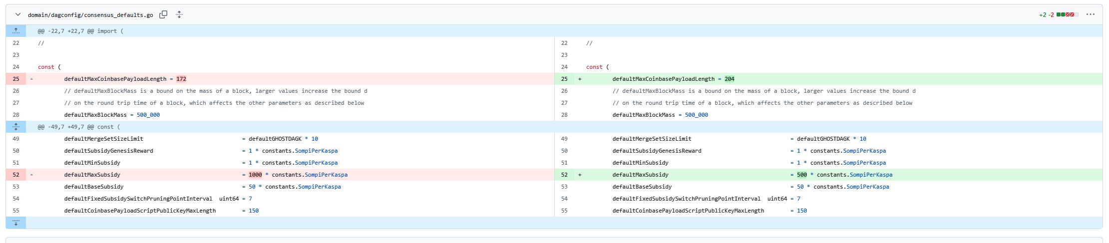Click hunk header '@@ -22,7 +22,7 @@ import ('
Viewport: 1109px width, 243px height.
point(80,31)
